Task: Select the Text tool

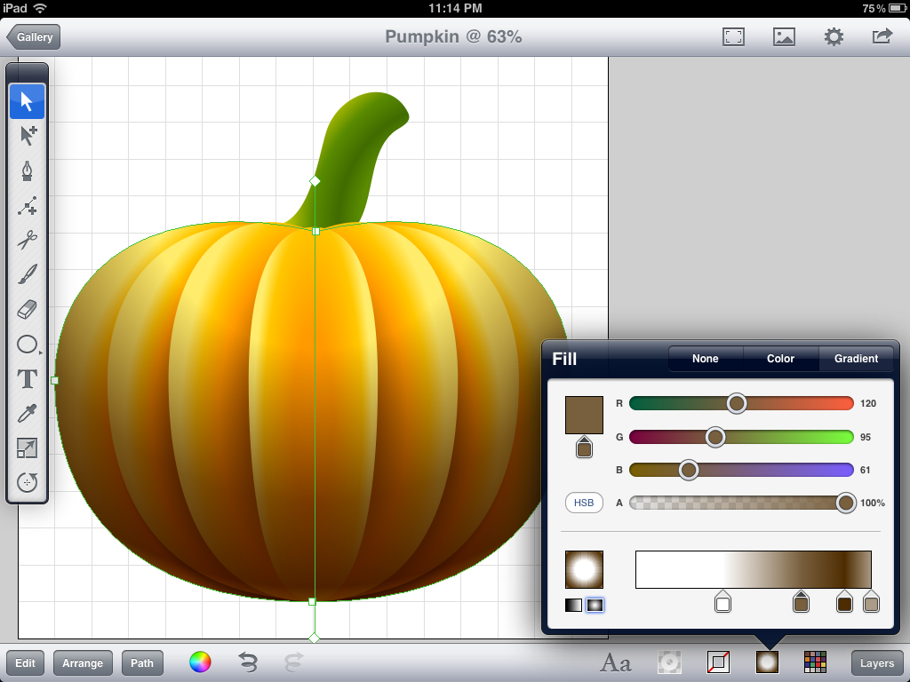Action: pyautogui.click(x=27, y=379)
